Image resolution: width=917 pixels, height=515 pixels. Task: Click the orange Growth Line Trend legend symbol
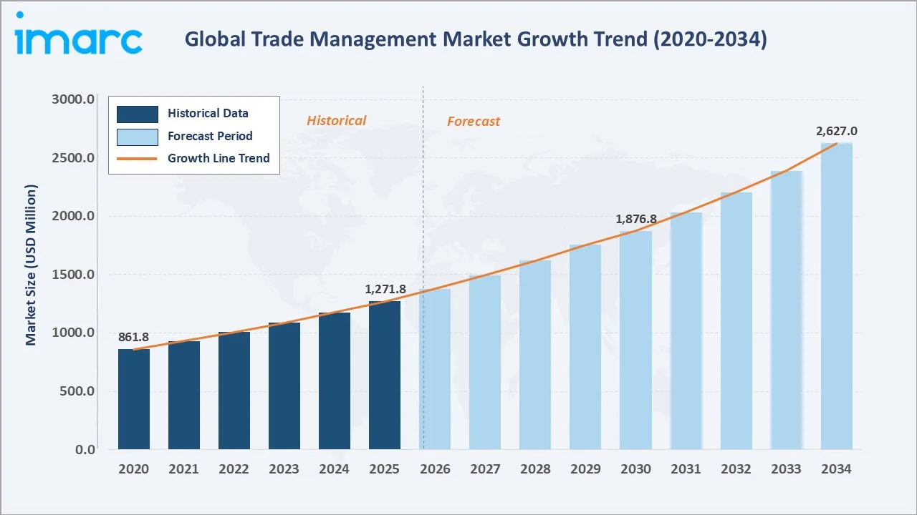tap(137, 158)
